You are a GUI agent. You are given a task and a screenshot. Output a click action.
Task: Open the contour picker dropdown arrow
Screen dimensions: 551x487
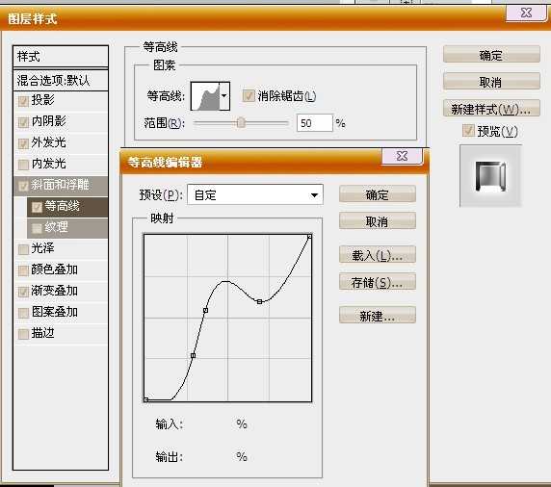pos(224,96)
